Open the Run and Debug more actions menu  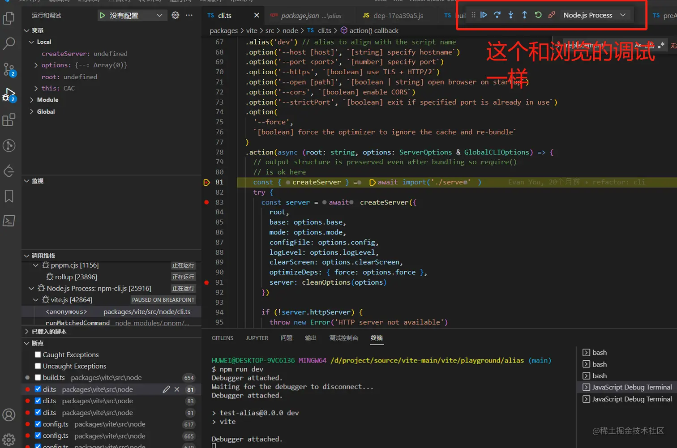coord(189,15)
